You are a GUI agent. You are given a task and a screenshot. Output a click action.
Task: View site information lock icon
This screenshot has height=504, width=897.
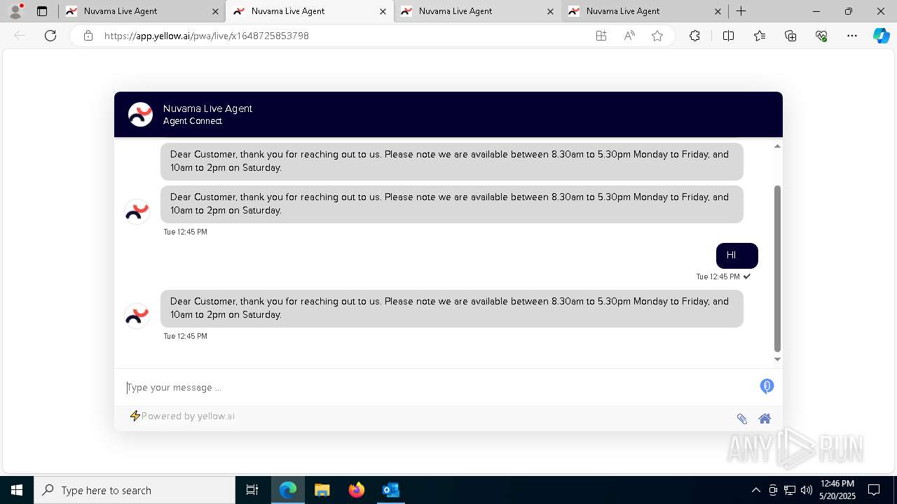pyautogui.click(x=88, y=36)
